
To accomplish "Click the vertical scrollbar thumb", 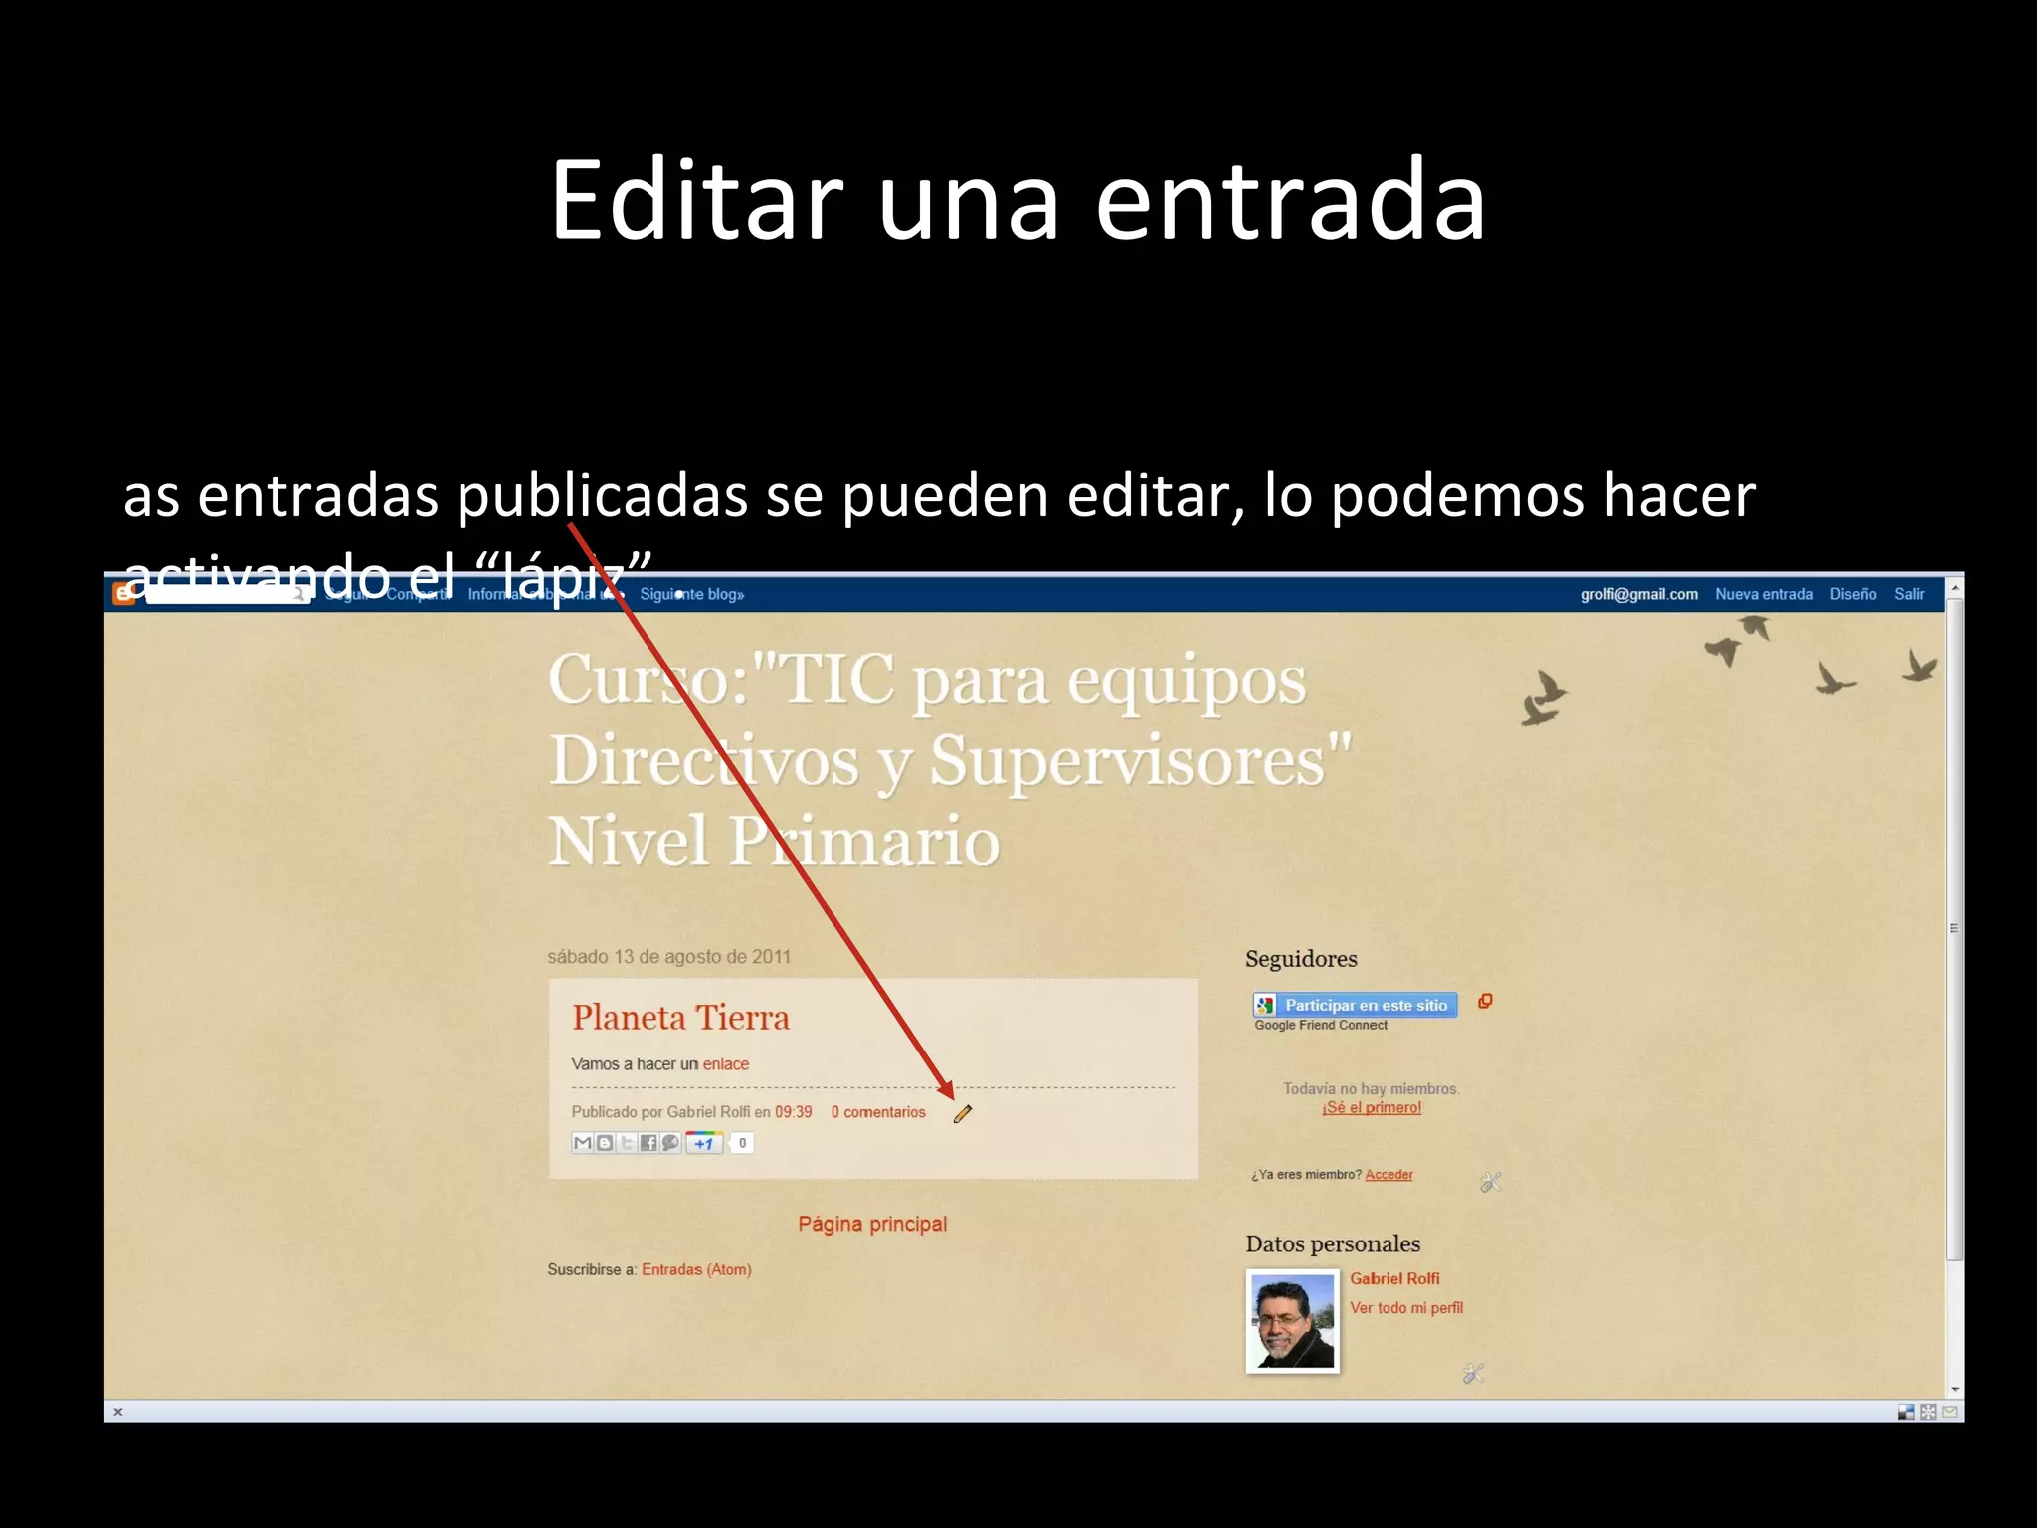I will tap(1954, 929).
